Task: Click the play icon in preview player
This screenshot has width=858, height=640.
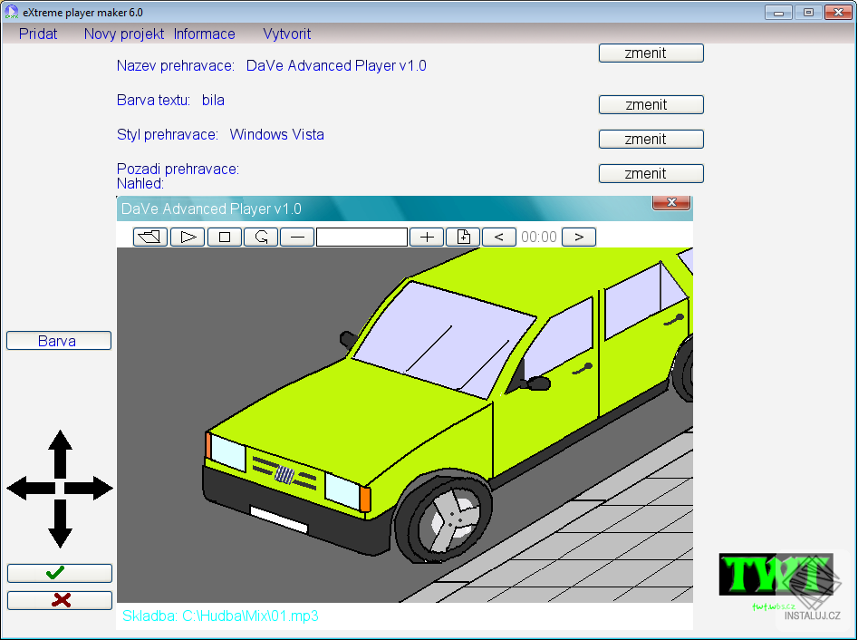Action: point(188,238)
